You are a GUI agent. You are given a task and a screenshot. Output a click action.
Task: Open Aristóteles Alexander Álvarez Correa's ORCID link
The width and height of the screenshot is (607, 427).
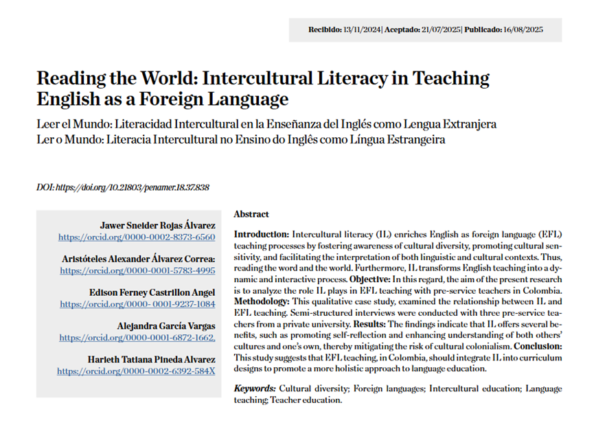[x=137, y=270]
